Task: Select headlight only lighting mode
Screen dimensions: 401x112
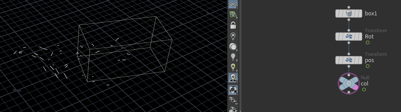Action: [x=233, y=47]
